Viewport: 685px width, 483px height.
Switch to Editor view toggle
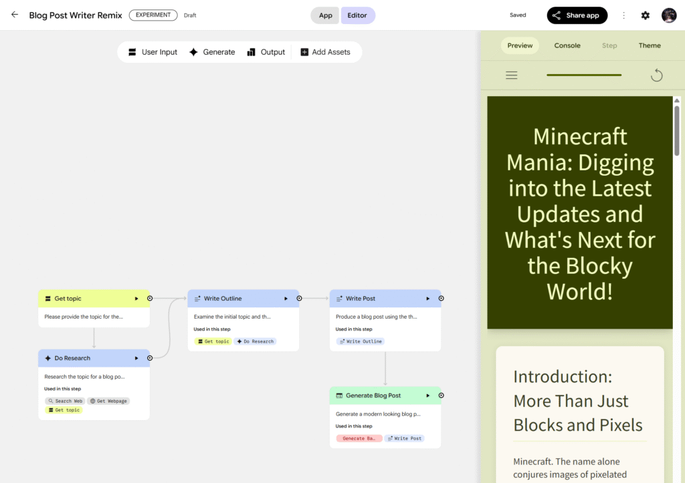(x=357, y=15)
